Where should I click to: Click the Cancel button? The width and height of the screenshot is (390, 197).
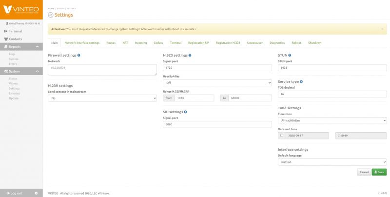pos(364,172)
